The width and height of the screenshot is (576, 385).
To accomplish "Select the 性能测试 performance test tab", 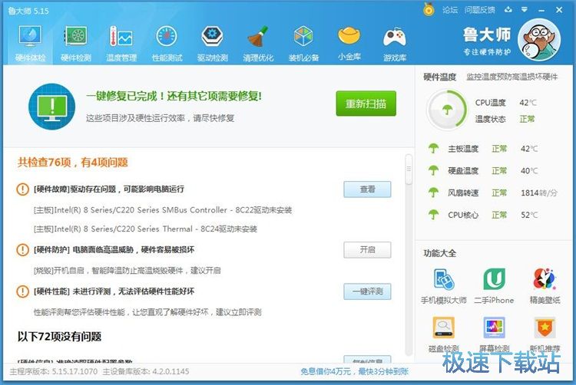I will pyautogui.click(x=167, y=42).
